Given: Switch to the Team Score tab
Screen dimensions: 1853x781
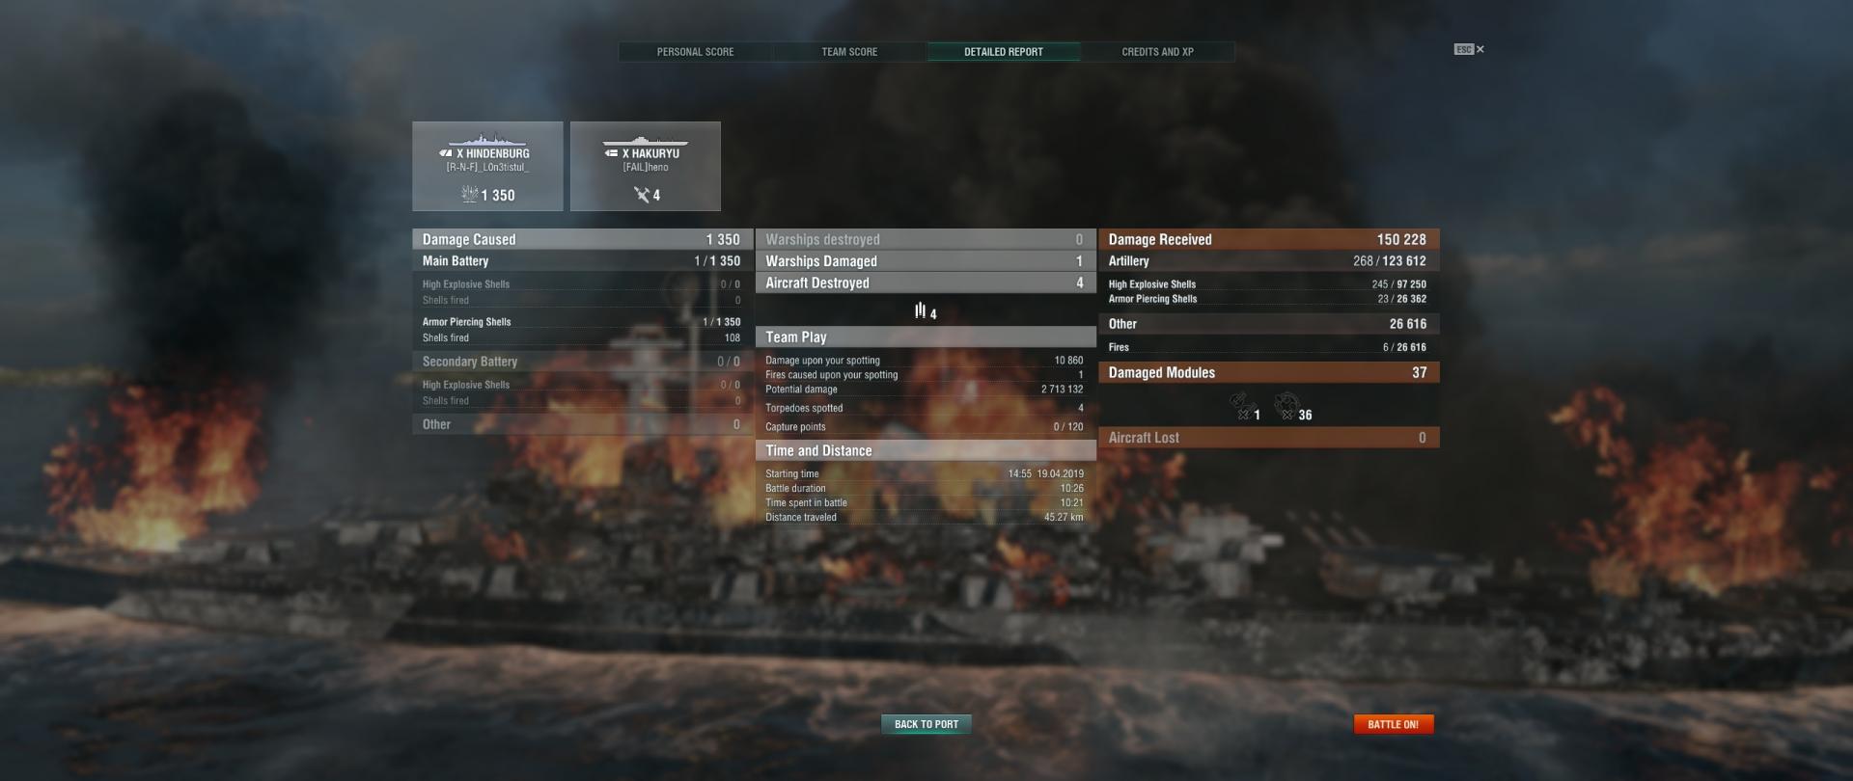Looking at the screenshot, I should click(x=849, y=52).
